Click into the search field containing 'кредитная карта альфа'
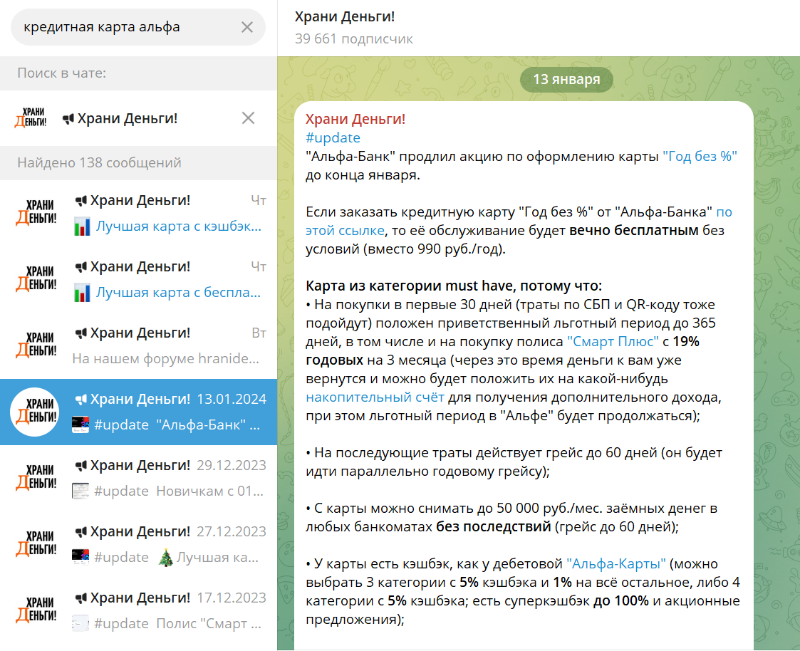 click(x=137, y=27)
